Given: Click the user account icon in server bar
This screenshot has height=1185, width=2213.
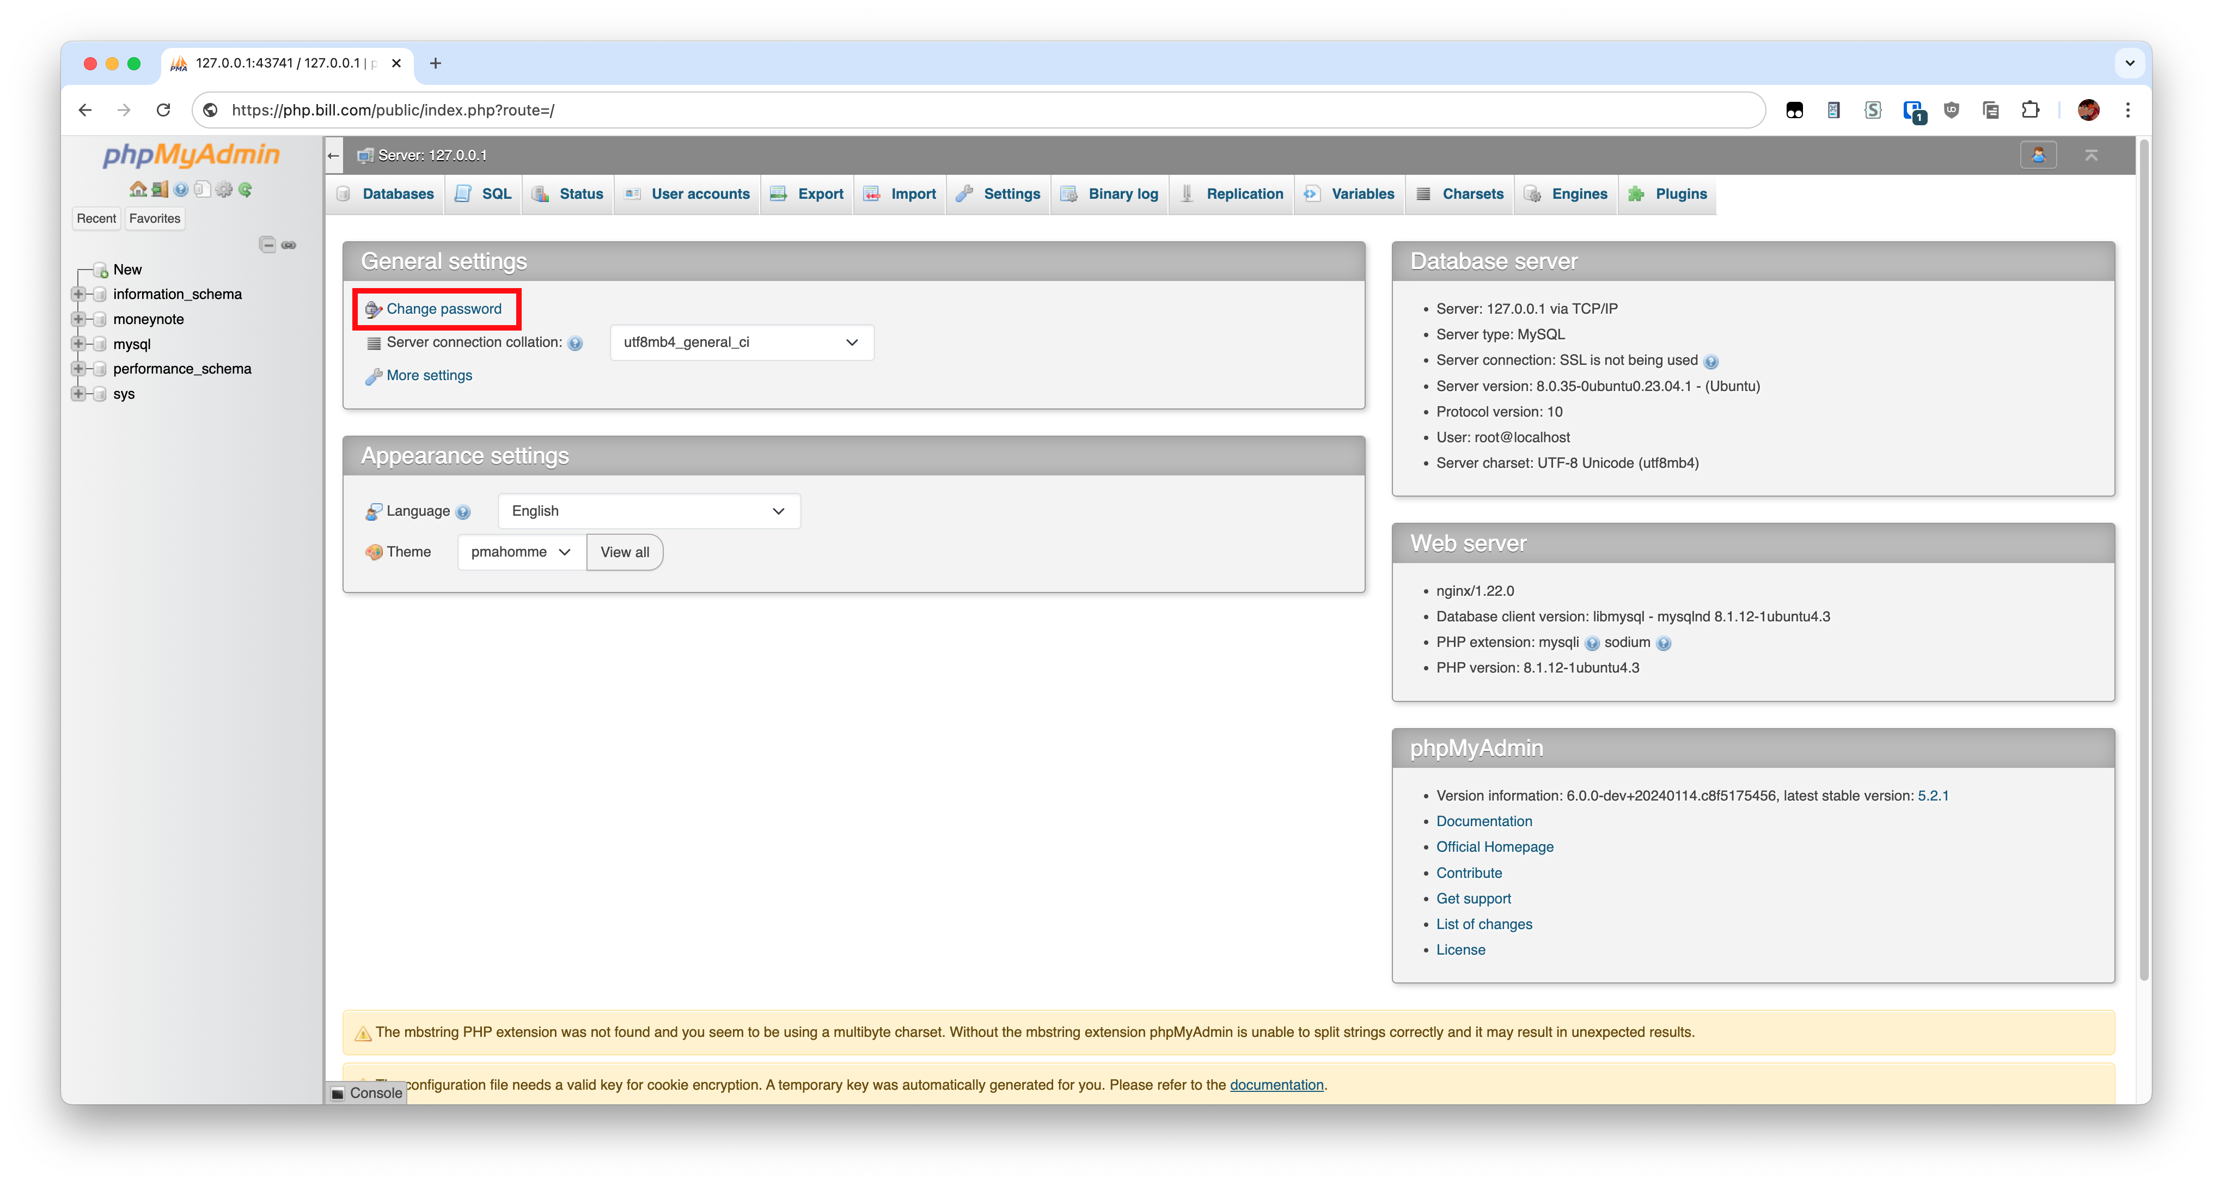Looking at the screenshot, I should click(x=2038, y=156).
